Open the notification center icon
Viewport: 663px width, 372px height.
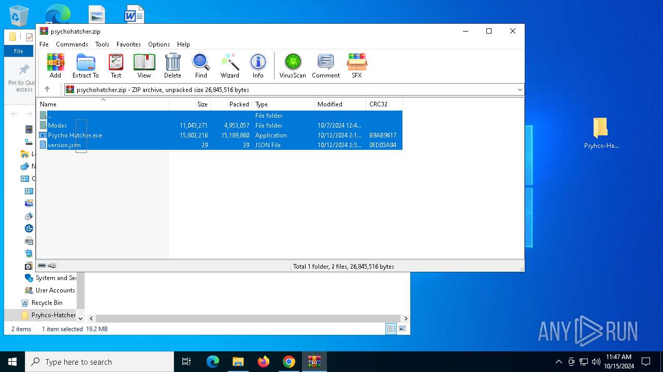click(x=646, y=362)
